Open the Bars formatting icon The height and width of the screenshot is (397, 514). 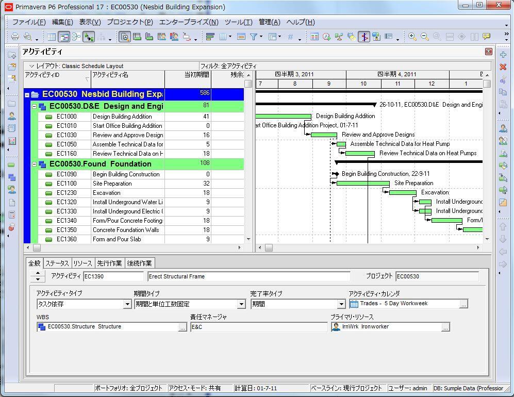[x=210, y=37]
